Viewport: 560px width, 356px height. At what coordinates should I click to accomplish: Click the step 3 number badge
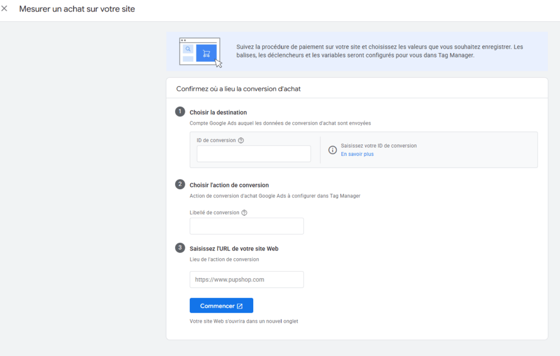pos(180,248)
